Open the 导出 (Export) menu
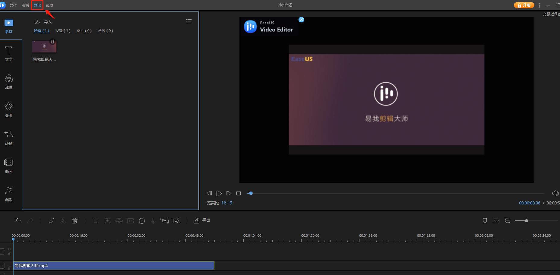 click(37, 5)
